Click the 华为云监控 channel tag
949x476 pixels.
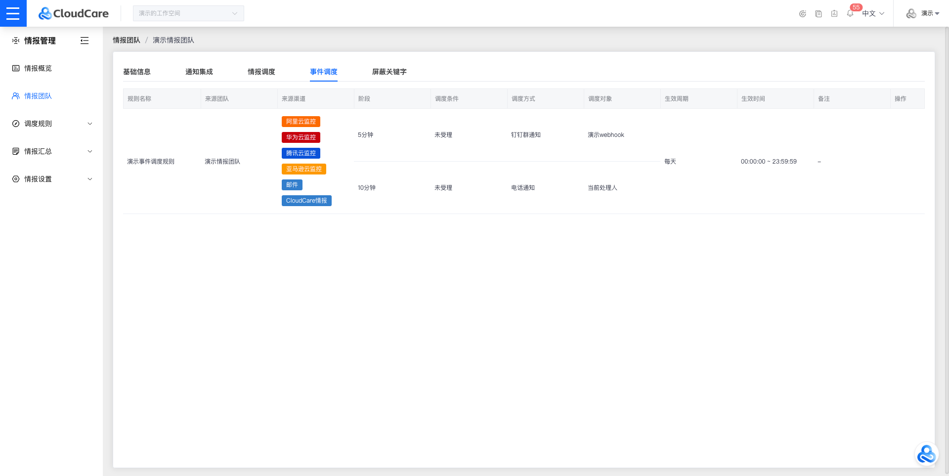click(x=301, y=137)
